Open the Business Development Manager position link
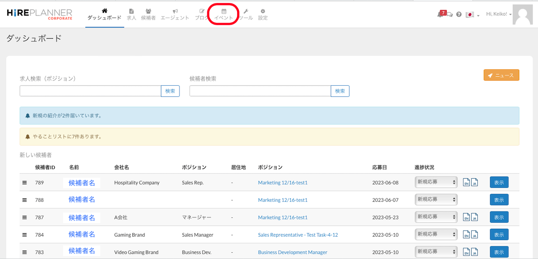The image size is (538, 259). click(x=292, y=252)
